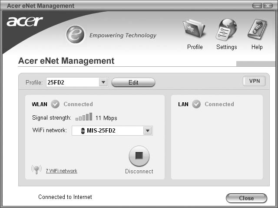Click the Profile label under folder icon
Screen dimensions: 278x208
point(195,47)
